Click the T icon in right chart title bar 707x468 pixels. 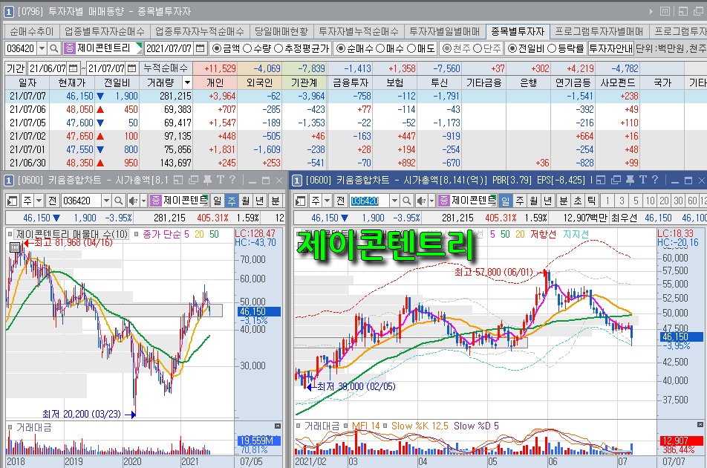(x=643, y=181)
